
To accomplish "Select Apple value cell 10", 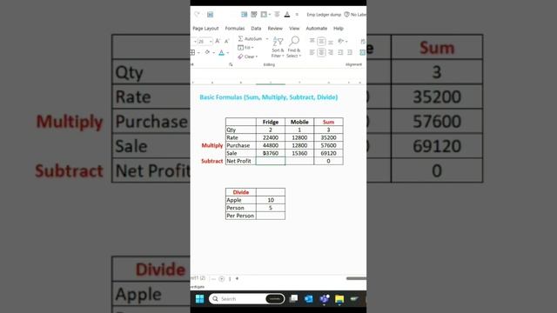I will tap(271, 200).
